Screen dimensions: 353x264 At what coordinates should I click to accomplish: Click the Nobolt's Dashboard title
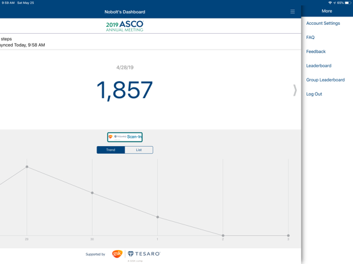pyautogui.click(x=125, y=12)
